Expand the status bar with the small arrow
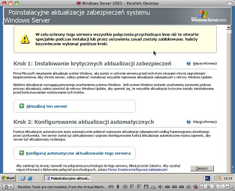Viewport: 235px width, 191px height. (201, 187)
